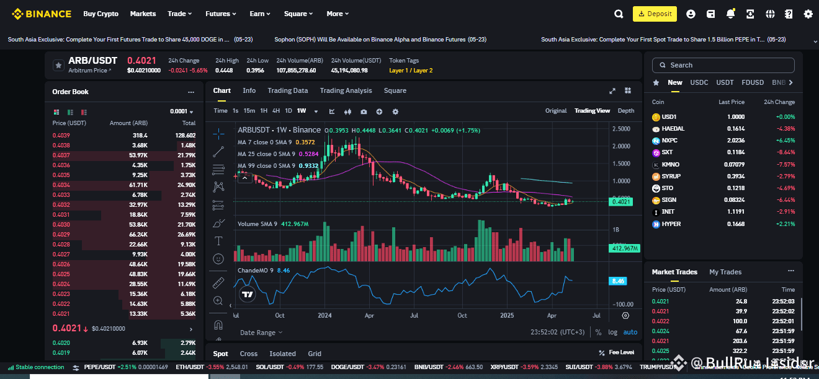Viewport: 819px width, 379px height.
Task: Click the yellow Deposit button
Action: click(655, 14)
